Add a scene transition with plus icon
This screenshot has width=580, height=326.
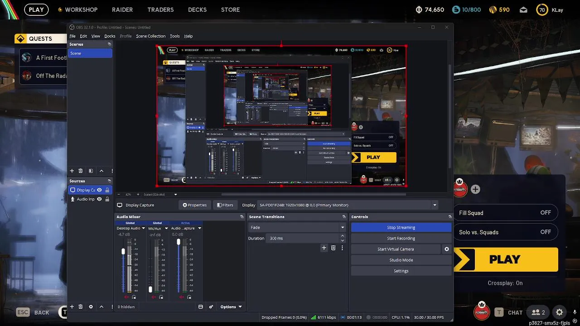324,248
